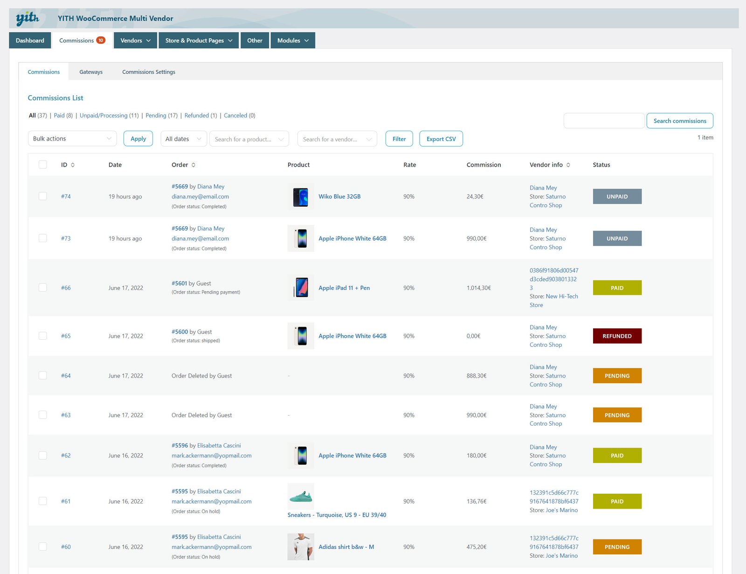Image resolution: width=746 pixels, height=574 pixels.
Task: Open the Other tab
Action: click(255, 40)
